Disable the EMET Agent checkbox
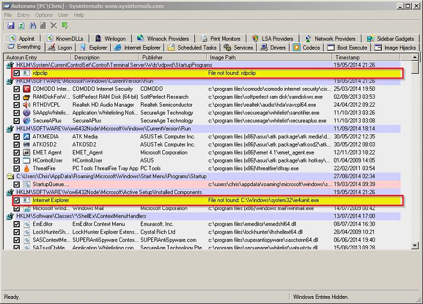 click(x=17, y=153)
